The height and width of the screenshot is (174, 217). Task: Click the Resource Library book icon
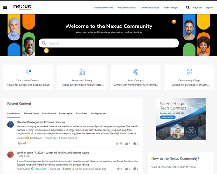click(82, 72)
